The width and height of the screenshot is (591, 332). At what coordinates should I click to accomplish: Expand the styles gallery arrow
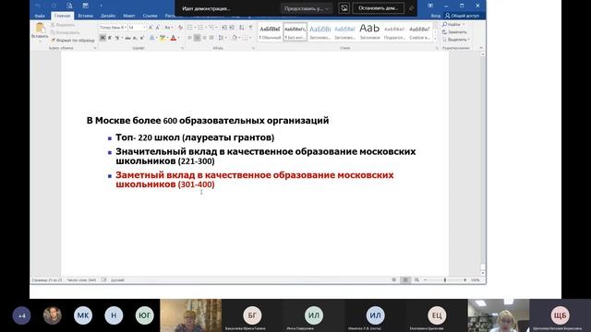pyautogui.click(x=435, y=39)
